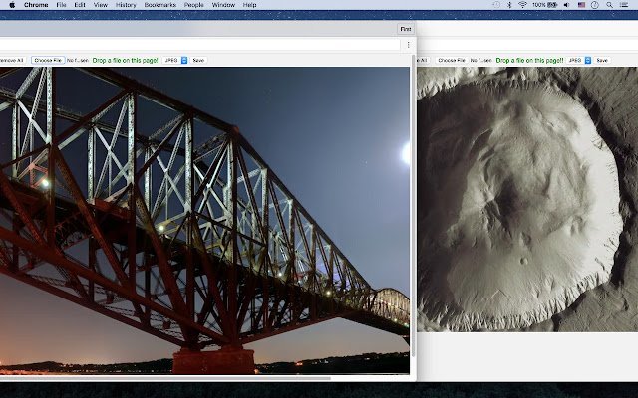Viewport: 638px width, 398px height.
Task: Click the battery status indicator
Action: tap(545, 5)
